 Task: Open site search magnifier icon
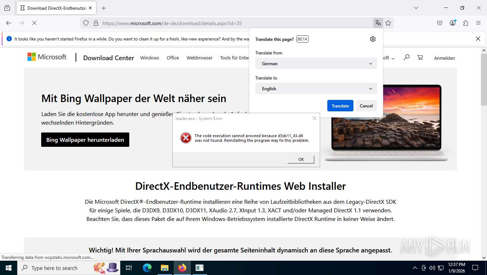(406, 57)
